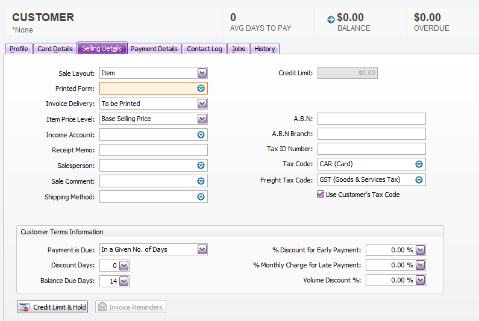
Task: Open the Shipping Method lookup arrow
Action: point(201,197)
